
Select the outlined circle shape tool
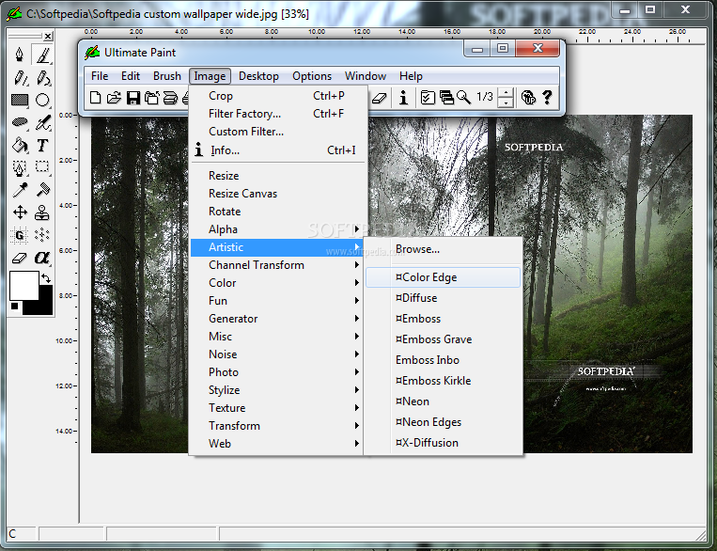42,100
